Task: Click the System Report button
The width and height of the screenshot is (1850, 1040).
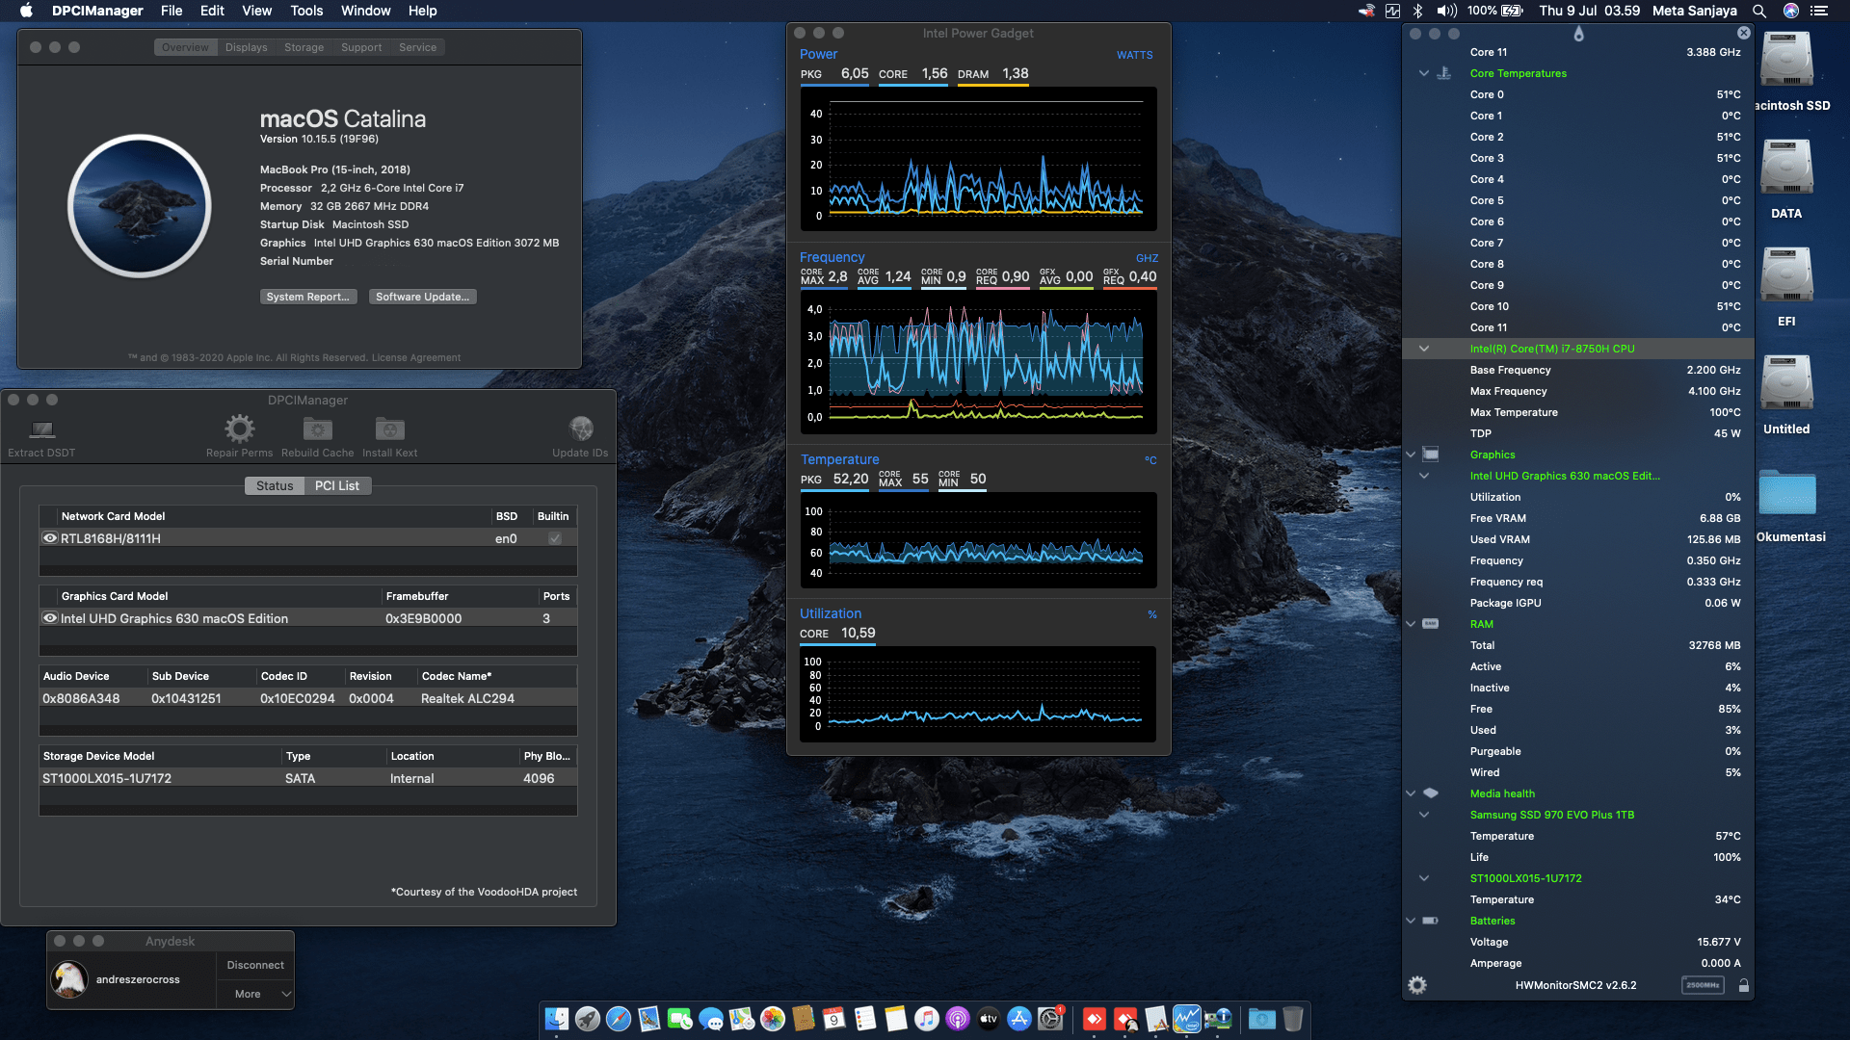Action: [x=308, y=297]
